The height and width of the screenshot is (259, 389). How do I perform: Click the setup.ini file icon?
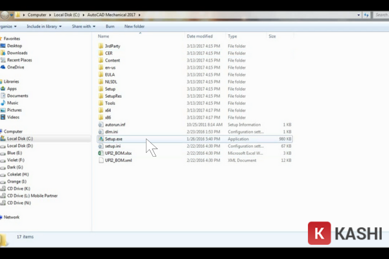click(x=100, y=146)
